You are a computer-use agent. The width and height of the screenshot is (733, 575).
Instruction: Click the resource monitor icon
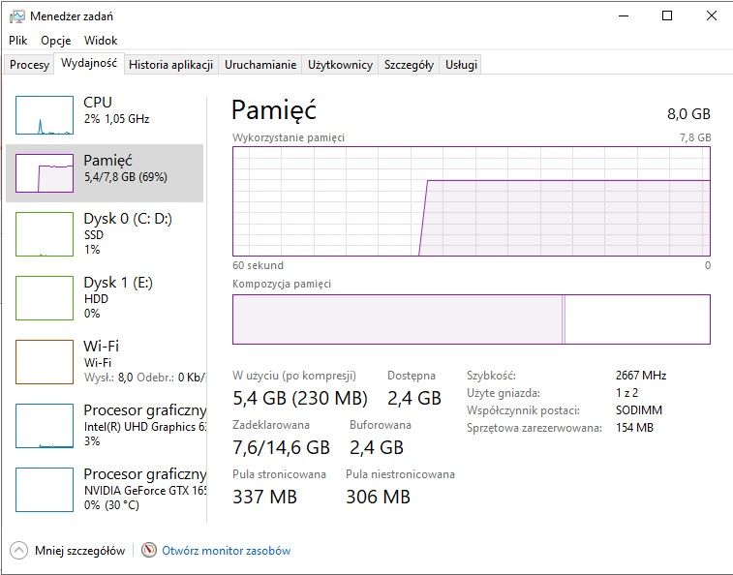tap(149, 550)
